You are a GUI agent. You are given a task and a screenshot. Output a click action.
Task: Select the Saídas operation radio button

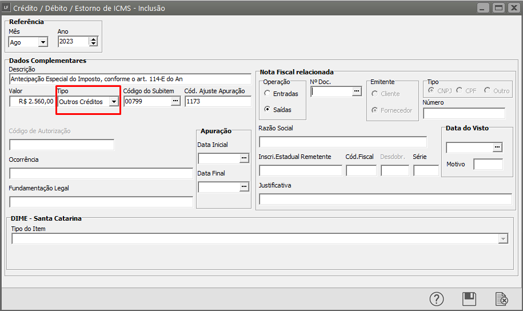(268, 109)
